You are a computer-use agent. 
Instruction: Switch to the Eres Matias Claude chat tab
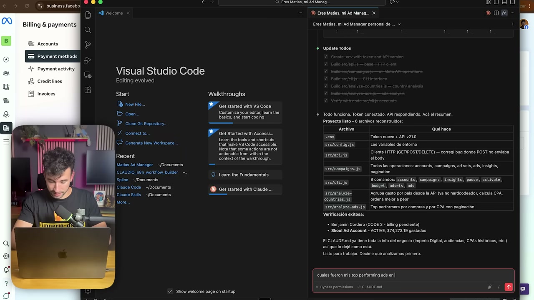(x=343, y=13)
